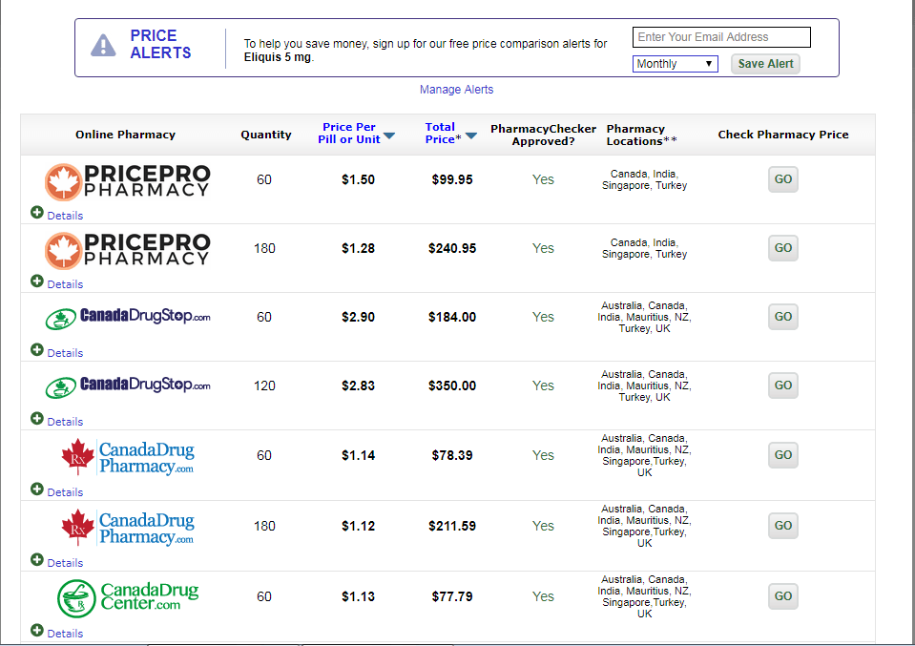The width and height of the screenshot is (915, 646).
Task: Click plus icon beside Details for $78.39 row
Action: click(37, 489)
